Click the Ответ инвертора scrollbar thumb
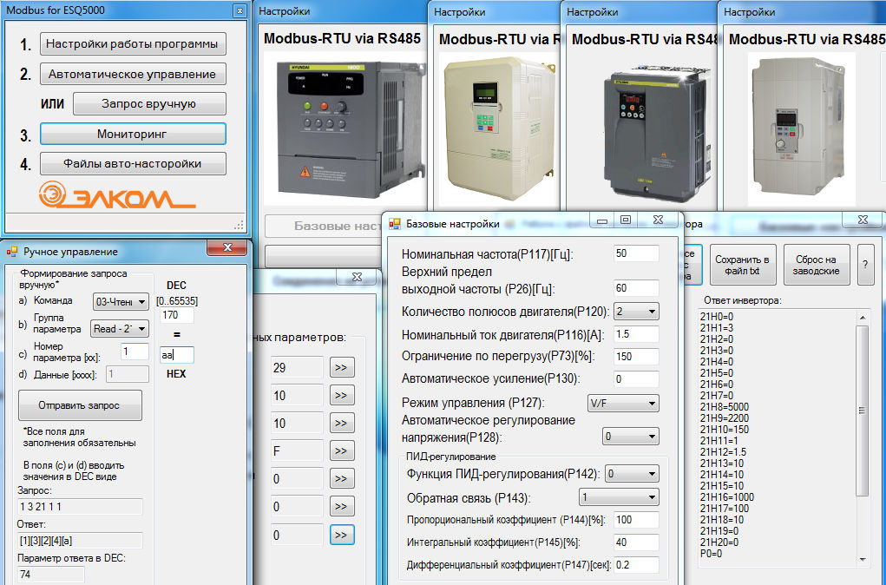The image size is (886, 585). tap(863, 411)
